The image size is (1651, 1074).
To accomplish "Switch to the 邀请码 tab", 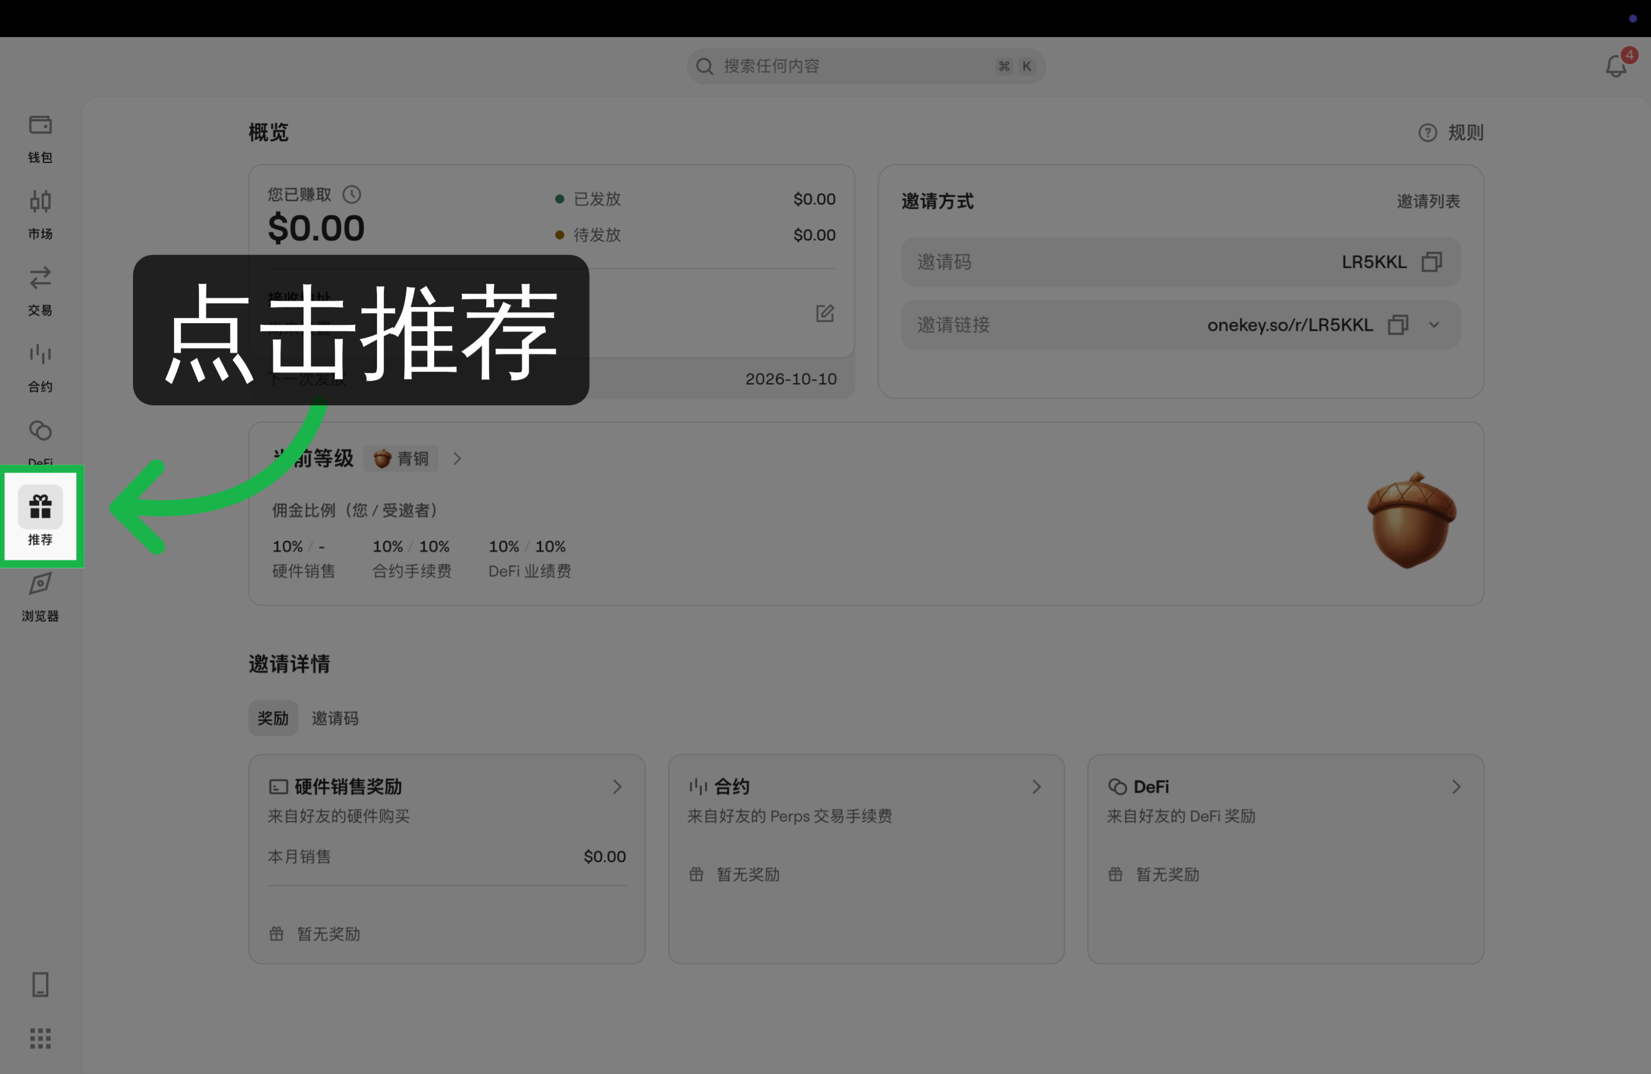I will 334,718.
